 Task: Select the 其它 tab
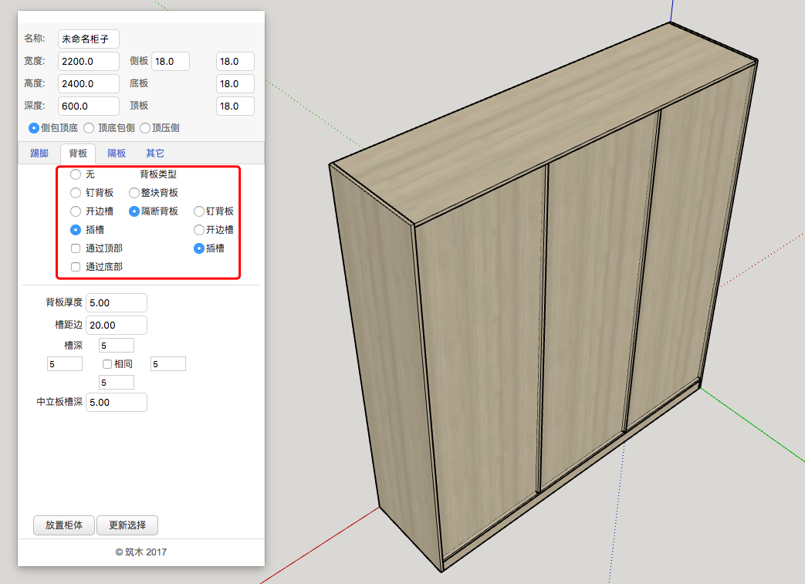click(x=155, y=154)
